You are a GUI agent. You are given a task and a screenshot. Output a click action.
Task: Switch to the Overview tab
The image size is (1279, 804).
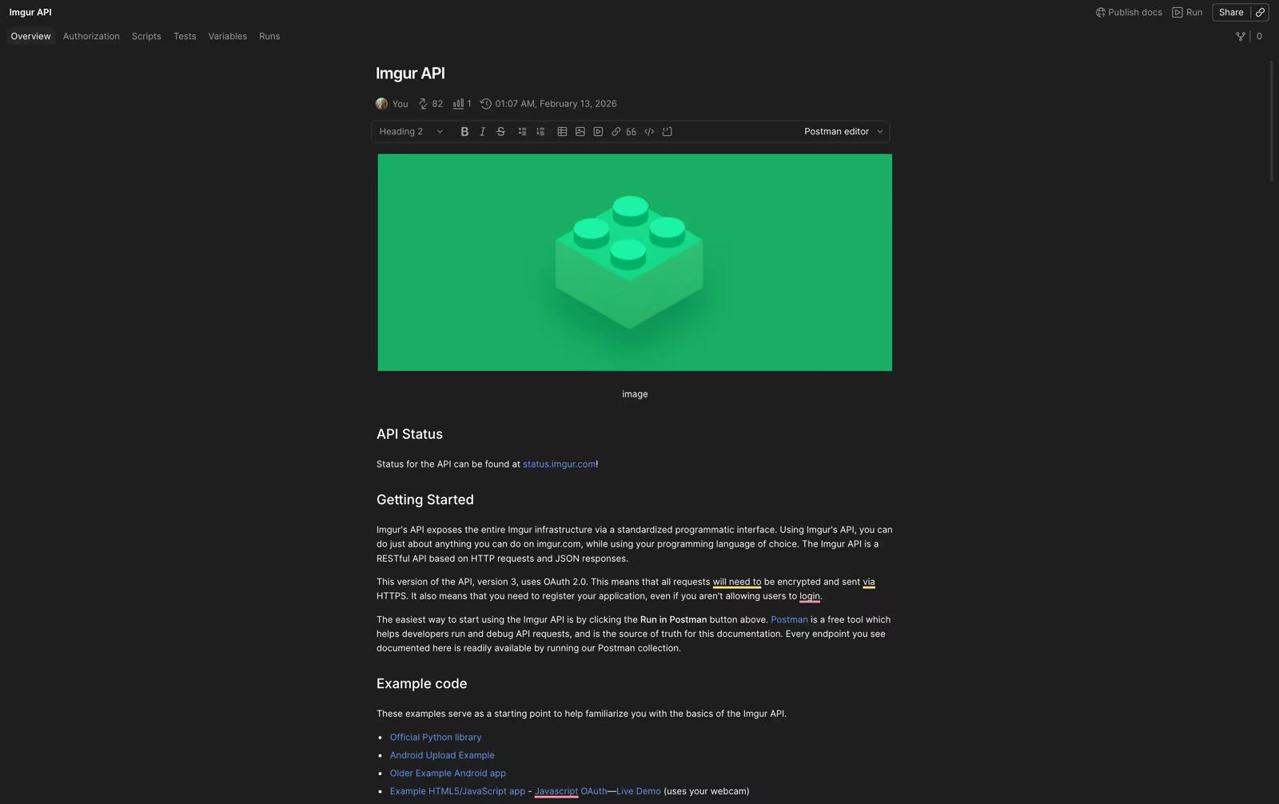tap(30, 37)
